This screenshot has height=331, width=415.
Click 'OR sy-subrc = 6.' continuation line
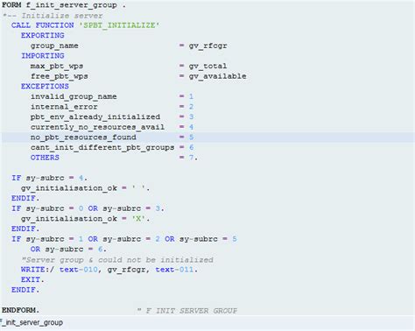68,249
